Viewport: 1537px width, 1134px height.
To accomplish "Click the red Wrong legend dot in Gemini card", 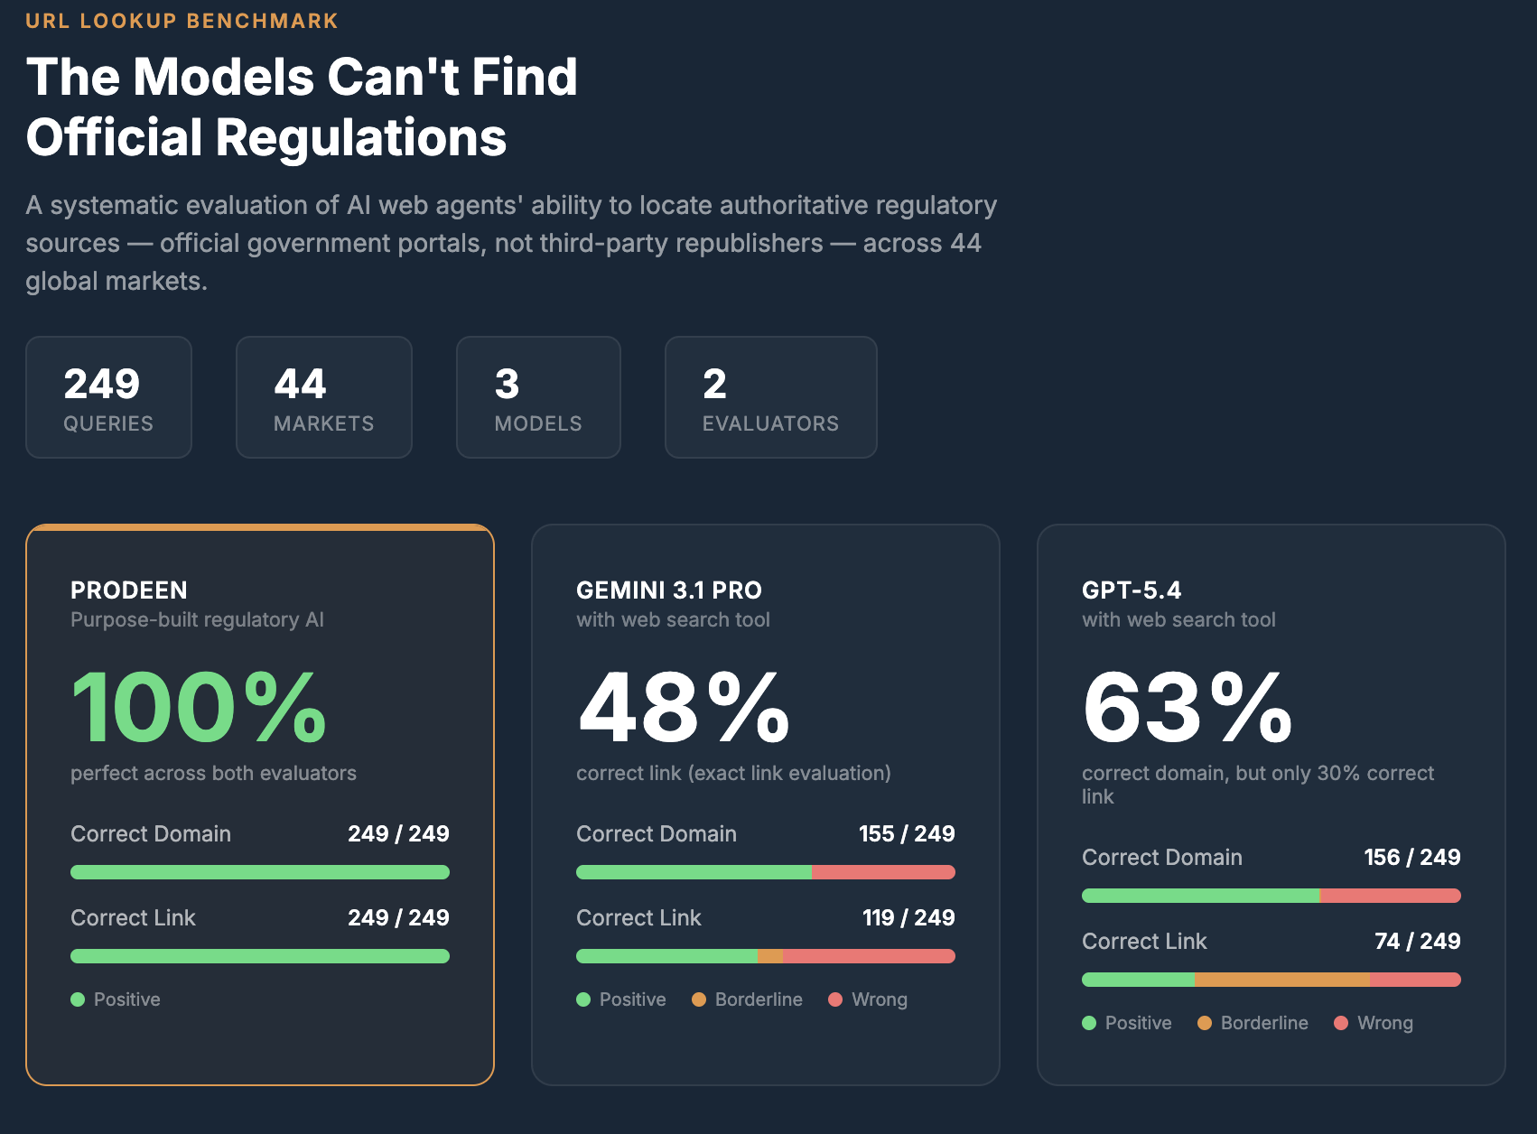I will [835, 999].
